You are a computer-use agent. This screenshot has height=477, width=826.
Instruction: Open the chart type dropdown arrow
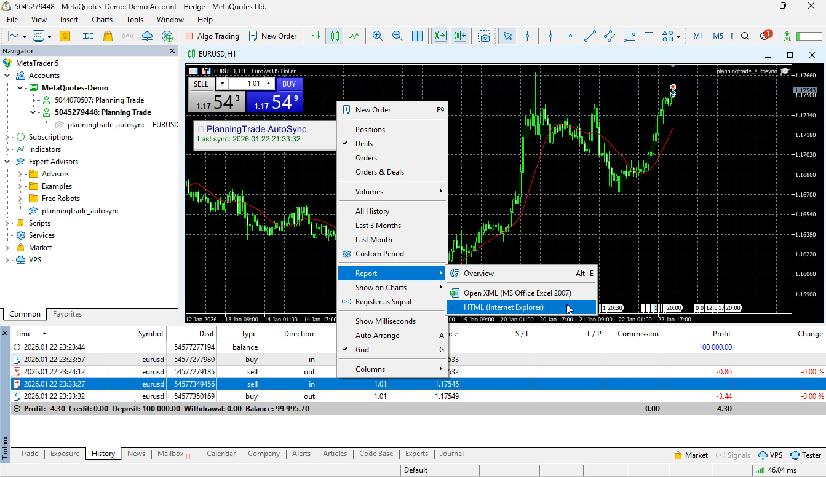click(24, 36)
